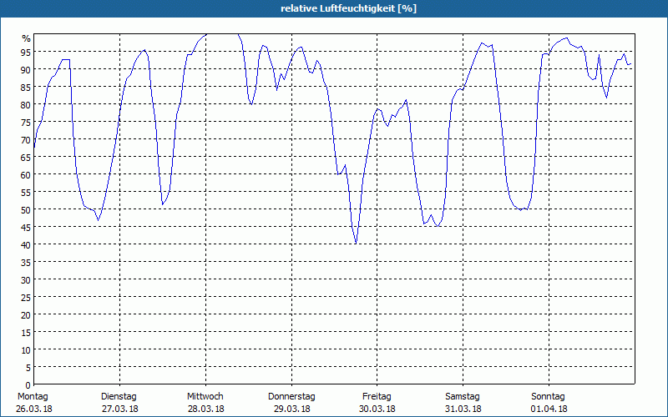Click the Sonntag day label
668x417 pixels.
click(x=549, y=397)
